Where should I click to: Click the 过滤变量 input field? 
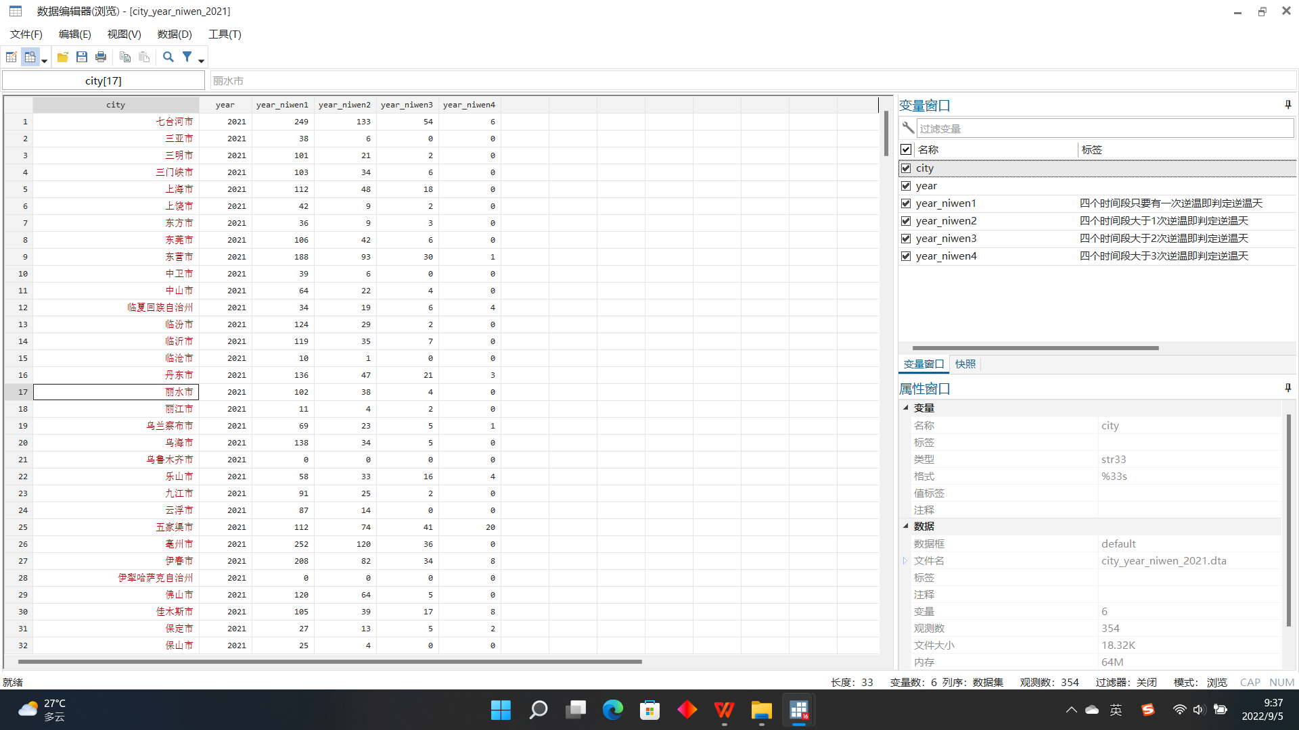point(1104,128)
